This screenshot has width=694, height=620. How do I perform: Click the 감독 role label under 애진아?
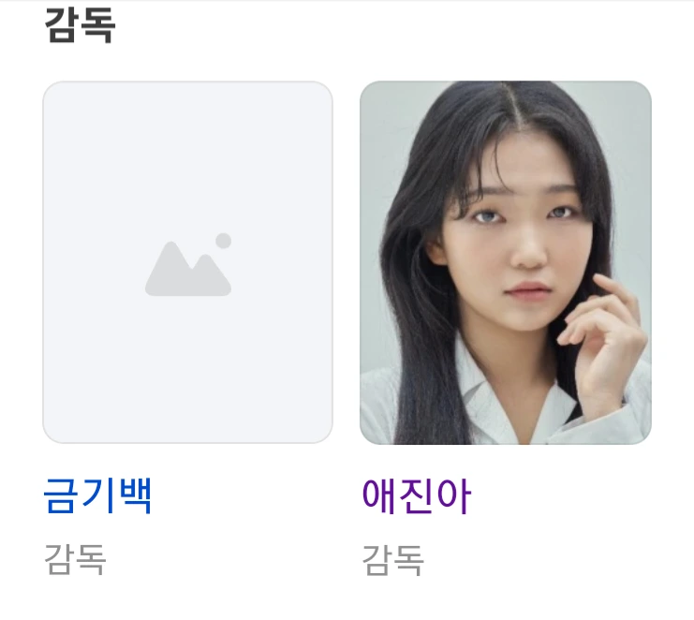click(x=393, y=560)
